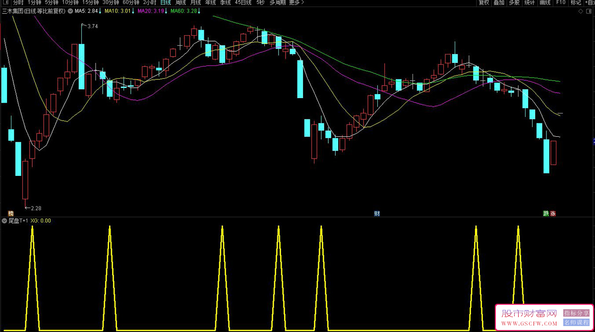Image resolution: width=595 pixels, height=332 pixels.
Task: Select the 15分钟 period tab
Action: pos(91,2)
